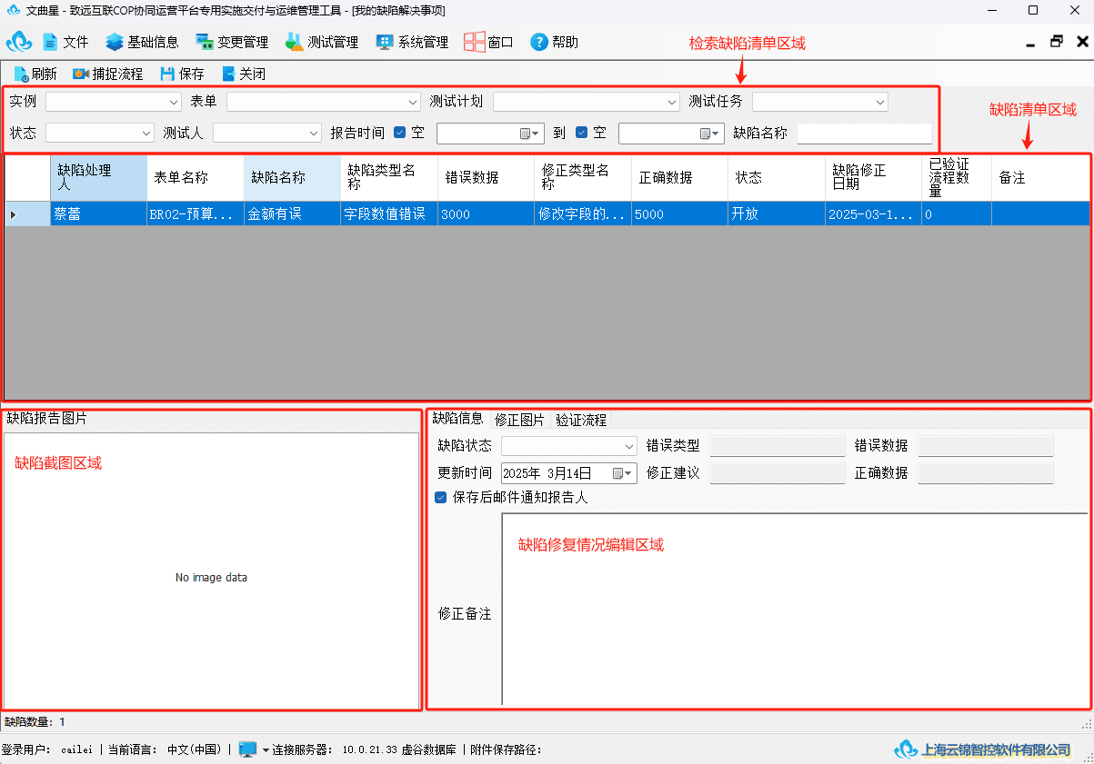Click the 缺陷名称 column header
1094x764 pixels.
click(x=292, y=178)
